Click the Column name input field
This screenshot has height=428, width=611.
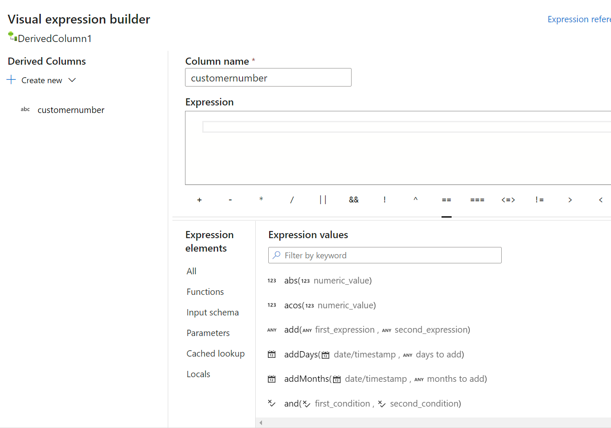pyautogui.click(x=268, y=77)
